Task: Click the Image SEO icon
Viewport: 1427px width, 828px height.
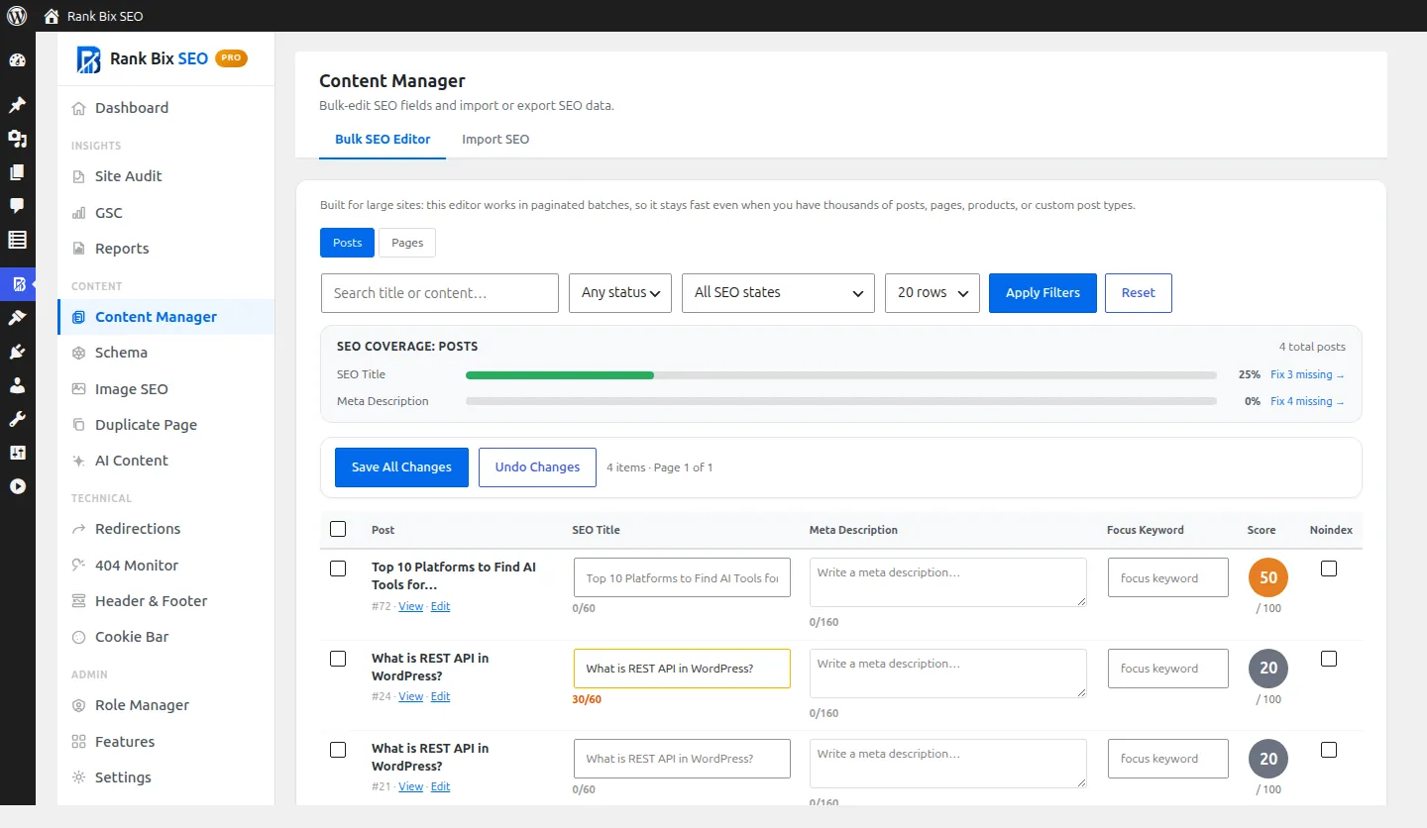Action: pyautogui.click(x=79, y=389)
